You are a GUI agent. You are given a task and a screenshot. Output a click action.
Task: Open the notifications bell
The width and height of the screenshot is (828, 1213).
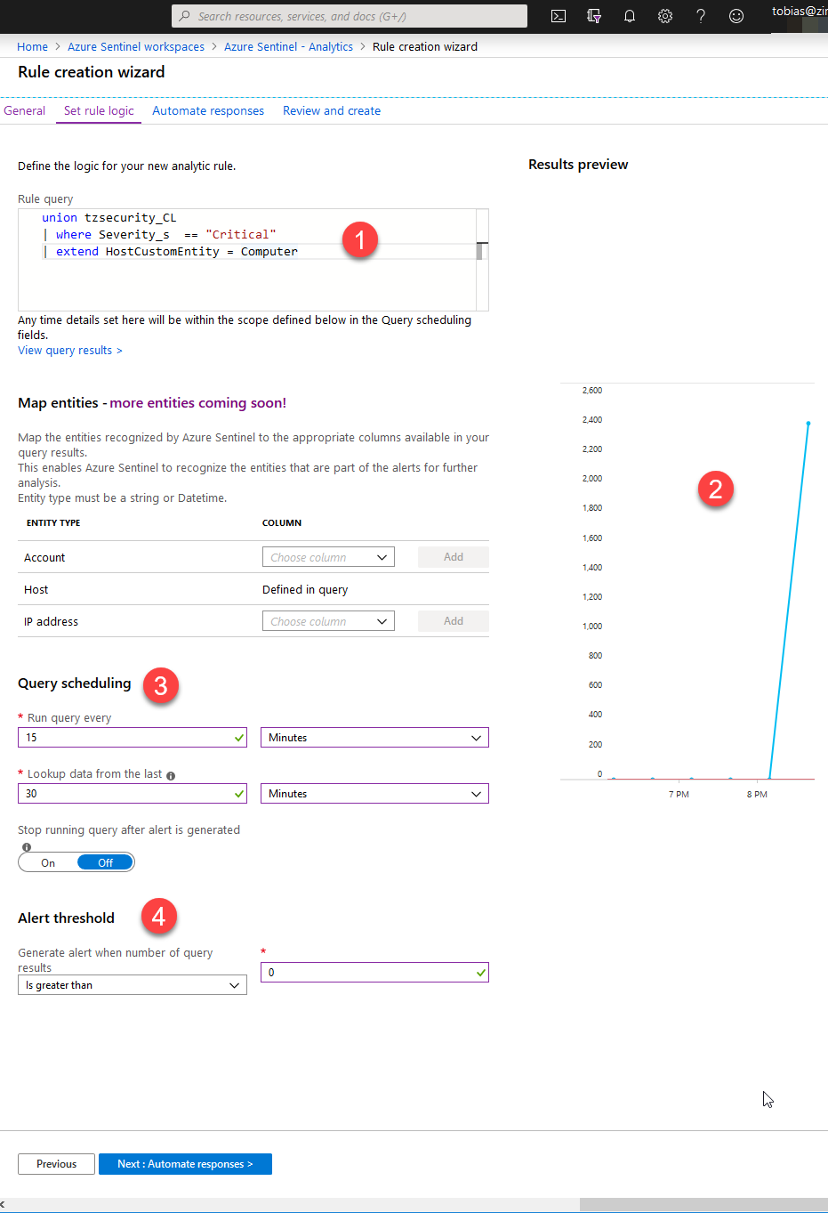coord(630,16)
